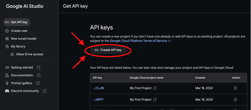Screen dimensions: 251x110
Task: Click Google Cloud project name column header
Action: click(x=147, y=78)
